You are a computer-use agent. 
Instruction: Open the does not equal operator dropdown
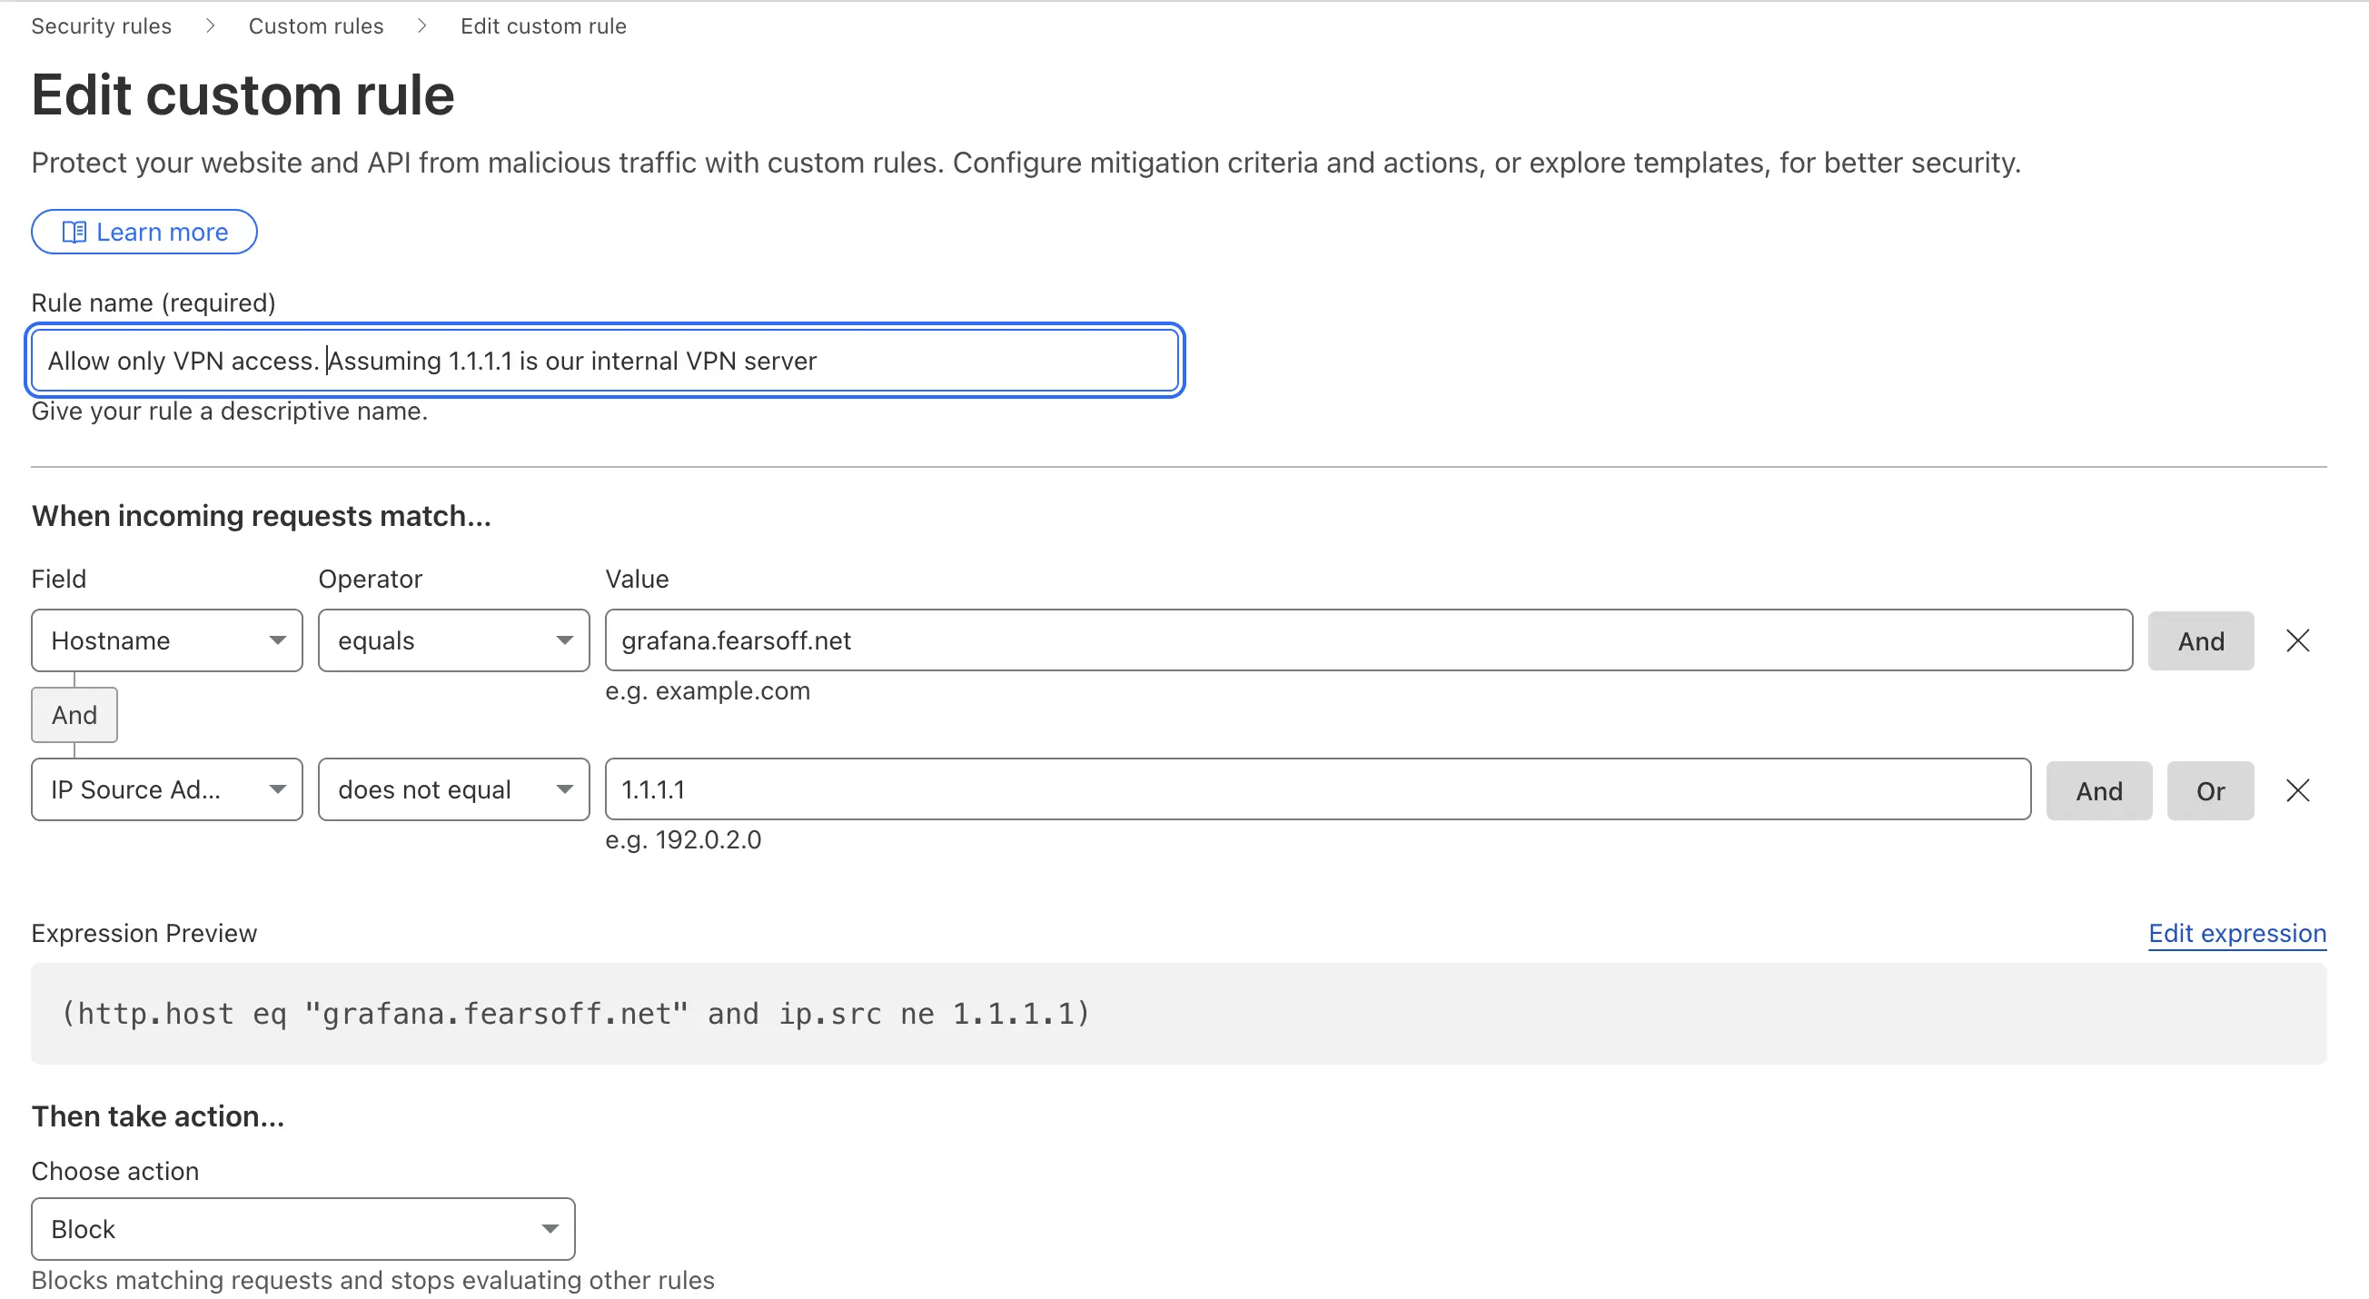tap(453, 790)
